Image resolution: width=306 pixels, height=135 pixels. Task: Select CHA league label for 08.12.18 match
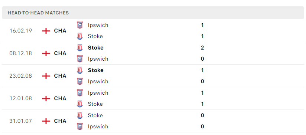pyautogui.click(x=60, y=53)
